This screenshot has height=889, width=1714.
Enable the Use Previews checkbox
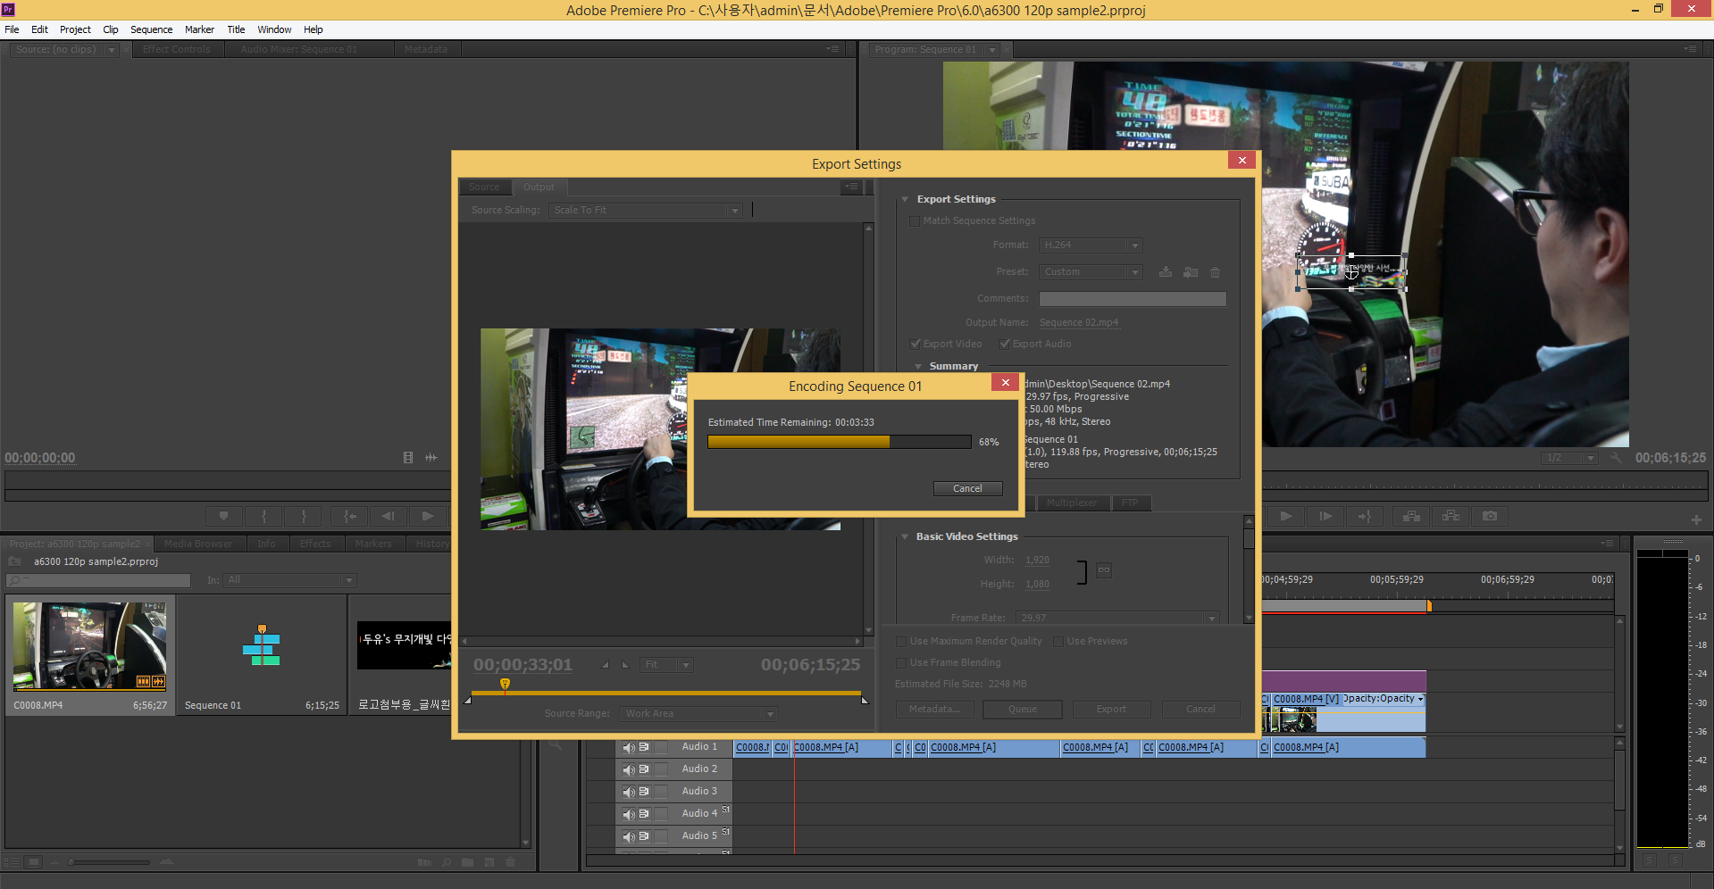(x=1058, y=641)
